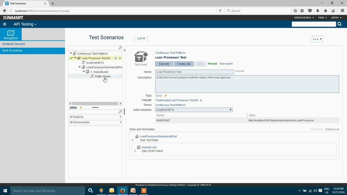Open the Continuous Test Platform server link

click(x=170, y=105)
